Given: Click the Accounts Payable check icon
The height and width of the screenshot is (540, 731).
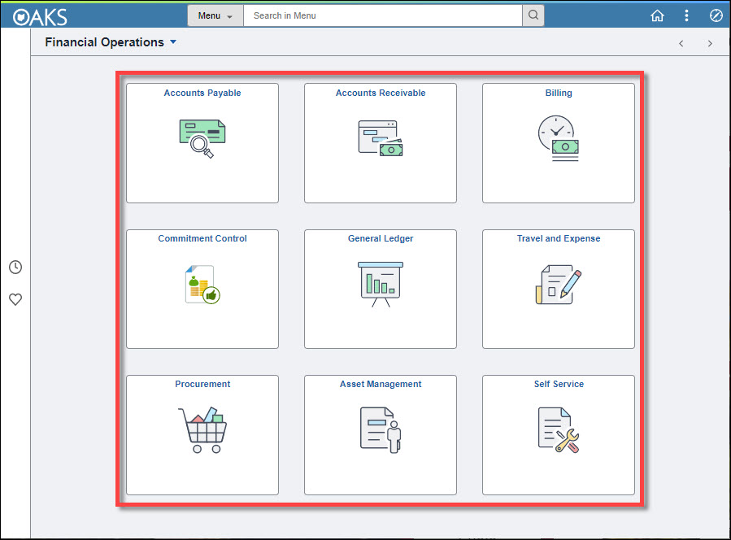Looking at the screenshot, I should pos(202,138).
